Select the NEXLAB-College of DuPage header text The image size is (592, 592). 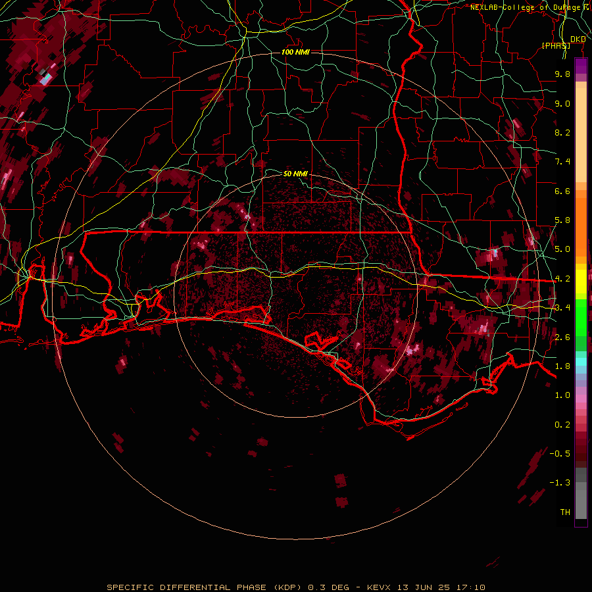pos(526,7)
